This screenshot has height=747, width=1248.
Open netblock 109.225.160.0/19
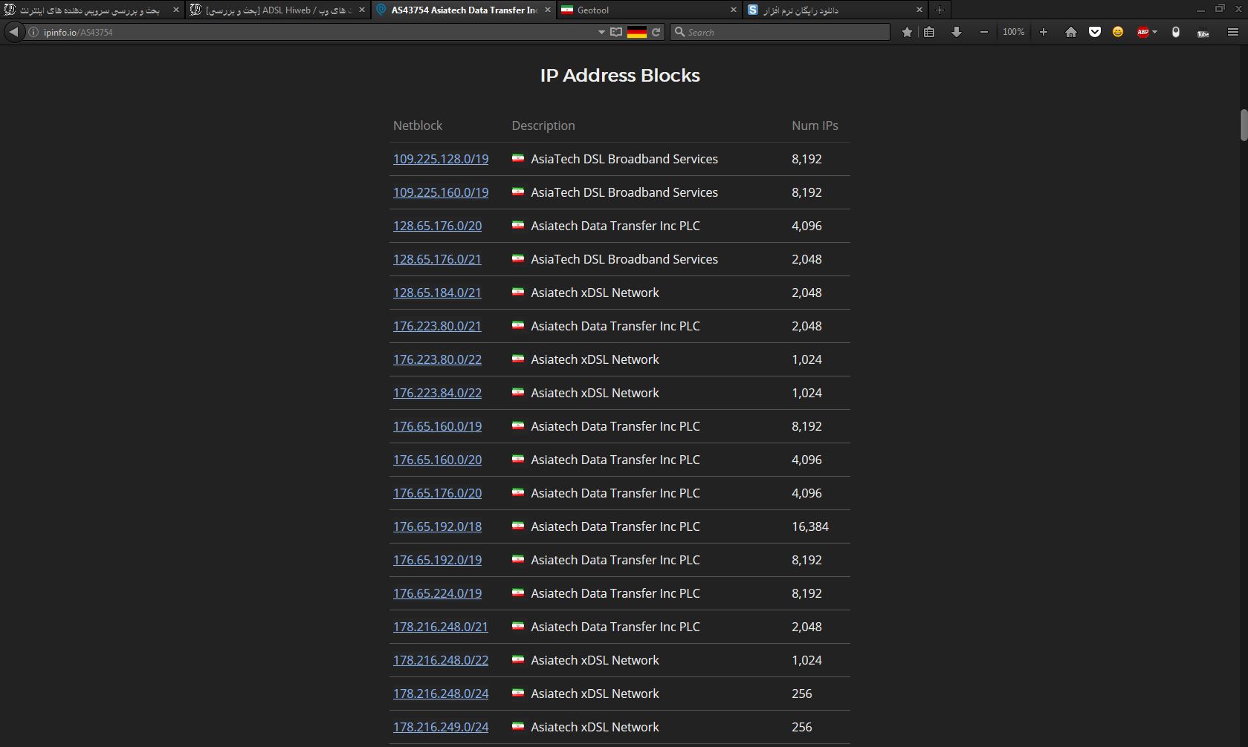point(441,192)
